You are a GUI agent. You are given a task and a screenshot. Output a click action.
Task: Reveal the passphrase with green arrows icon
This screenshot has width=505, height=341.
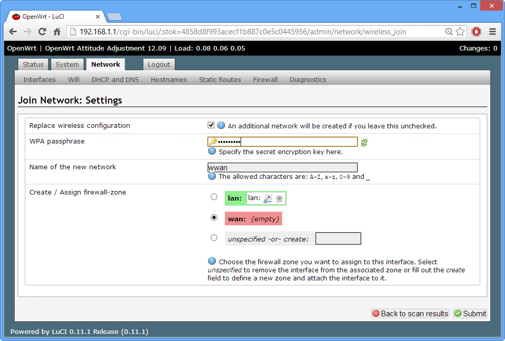[364, 142]
